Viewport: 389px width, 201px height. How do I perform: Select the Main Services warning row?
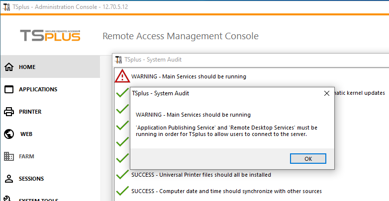click(x=189, y=76)
